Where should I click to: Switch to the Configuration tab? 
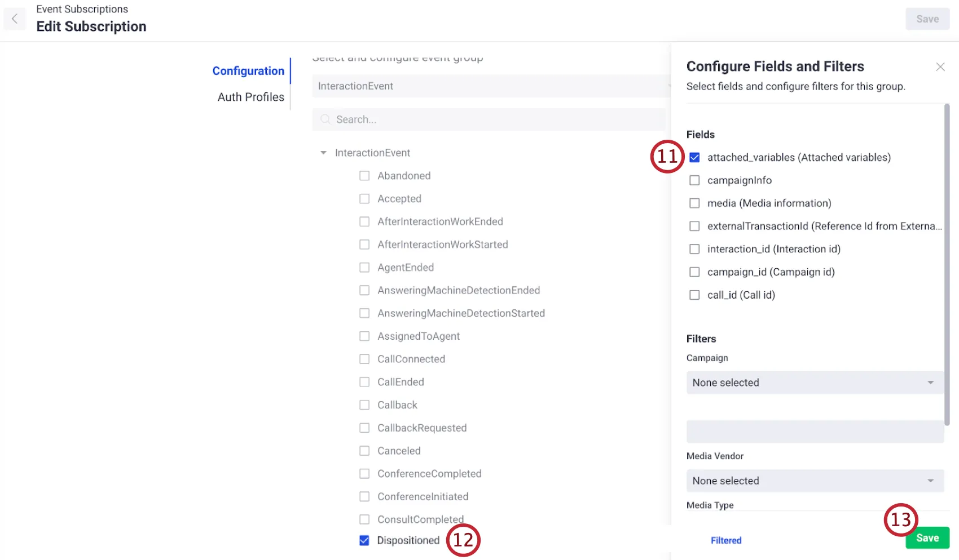(248, 71)
